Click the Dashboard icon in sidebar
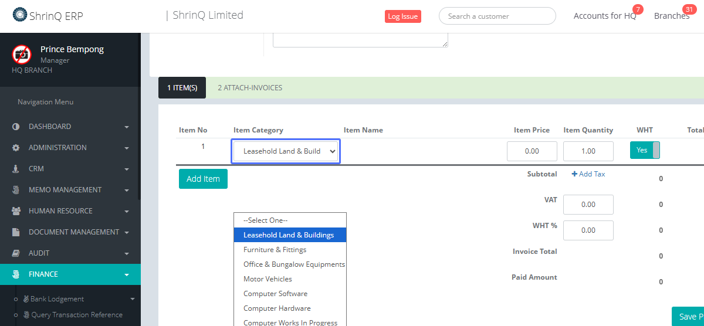 (16, 127)
